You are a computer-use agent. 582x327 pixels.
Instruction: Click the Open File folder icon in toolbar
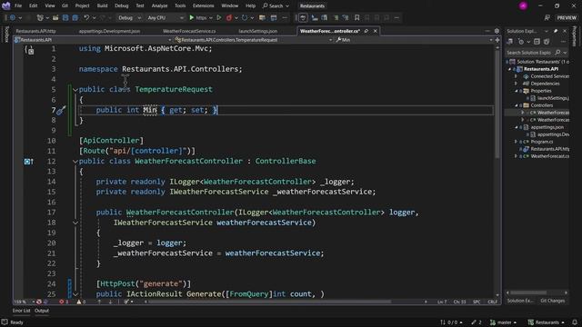55,17
